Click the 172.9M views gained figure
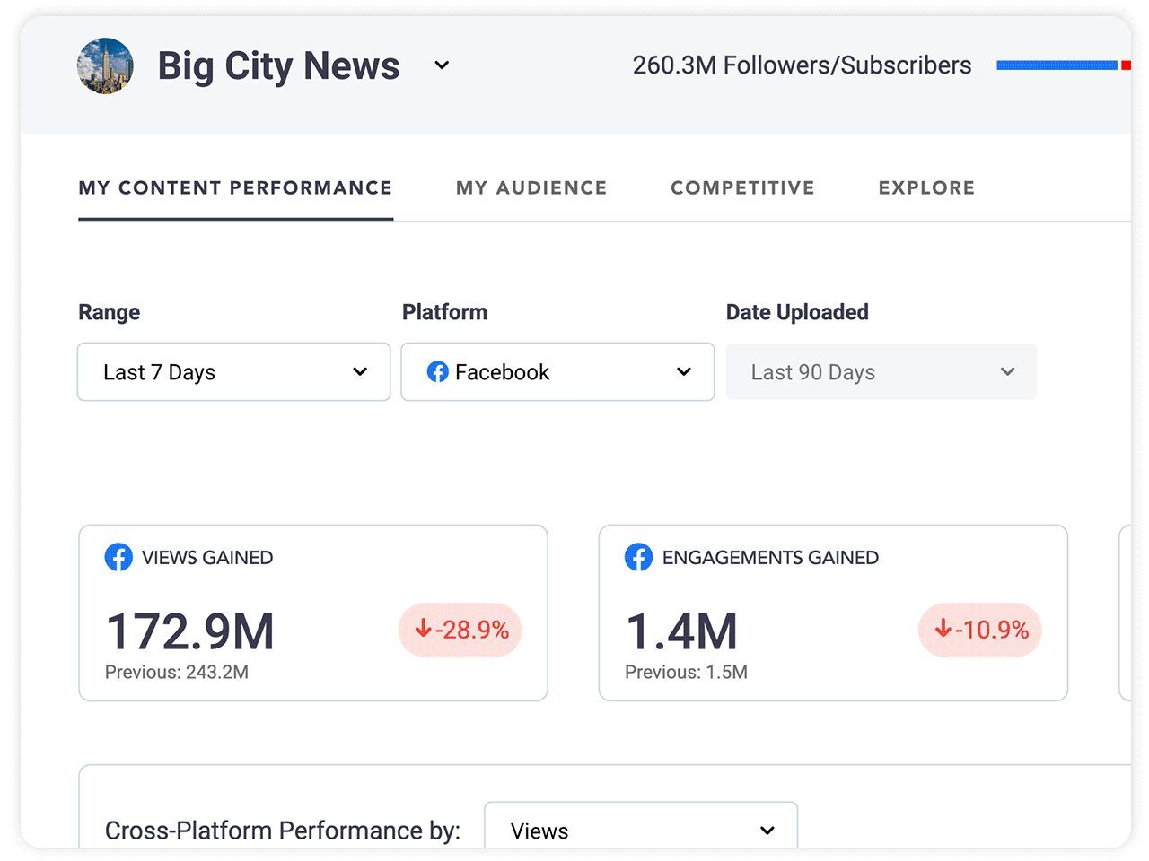This screenshot has height=861, width=1149. (x=190, y=631)
